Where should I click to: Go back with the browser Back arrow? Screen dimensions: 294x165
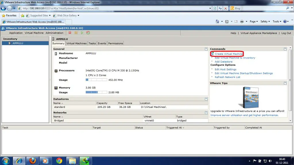(x=3, y=8)
